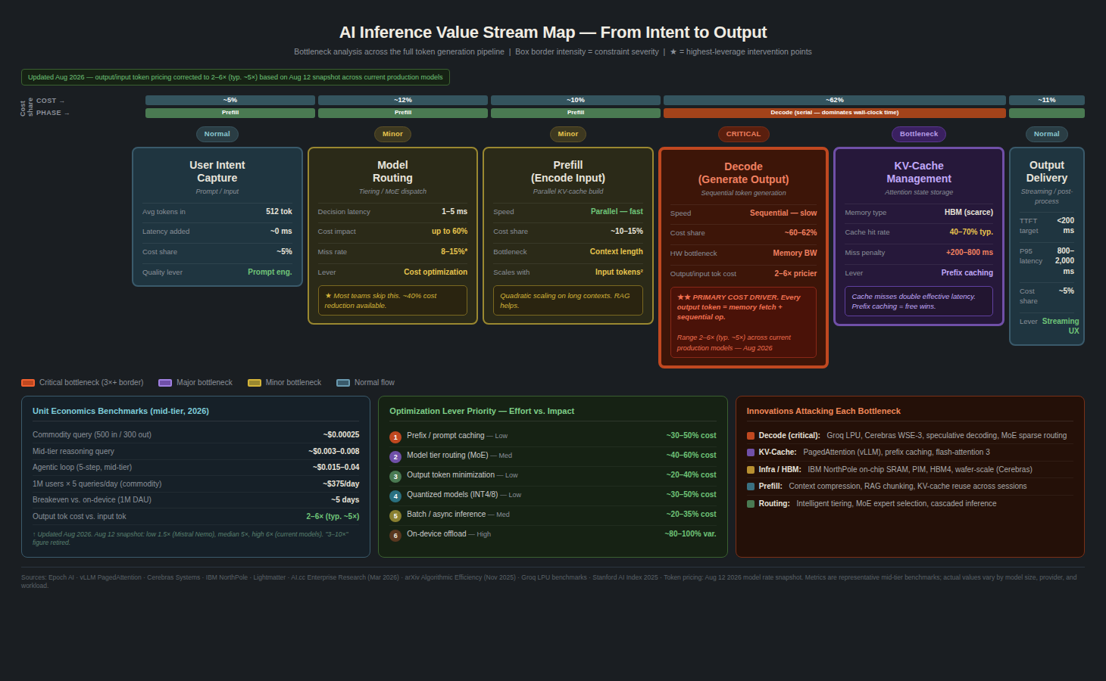Screen dimensions: 1106x681
Task: Click the Minor badge above Model Routing
Action: coord(392,134)
